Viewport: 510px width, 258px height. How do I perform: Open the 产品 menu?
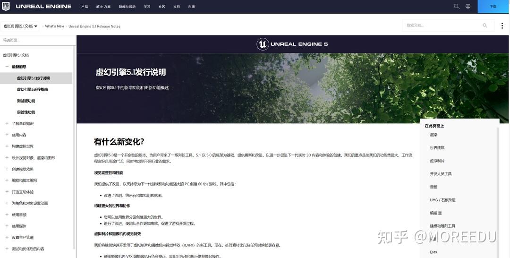pos(85,7)
